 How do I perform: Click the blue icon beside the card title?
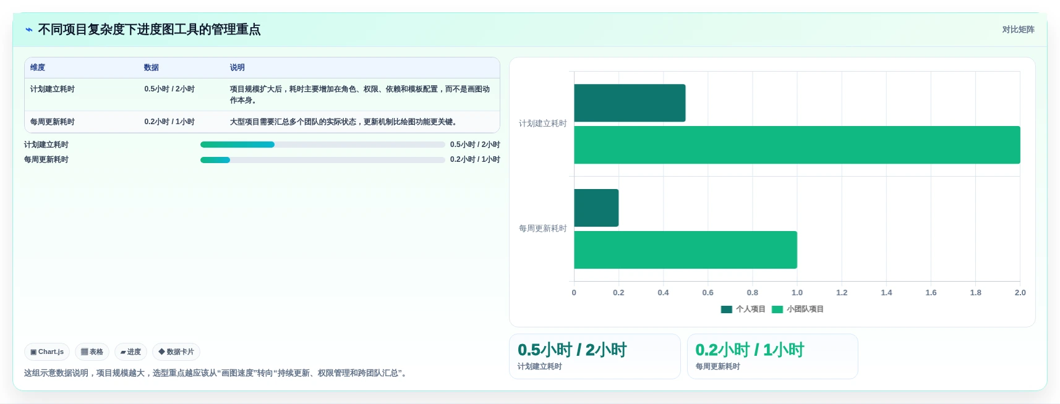pos(29,30)
